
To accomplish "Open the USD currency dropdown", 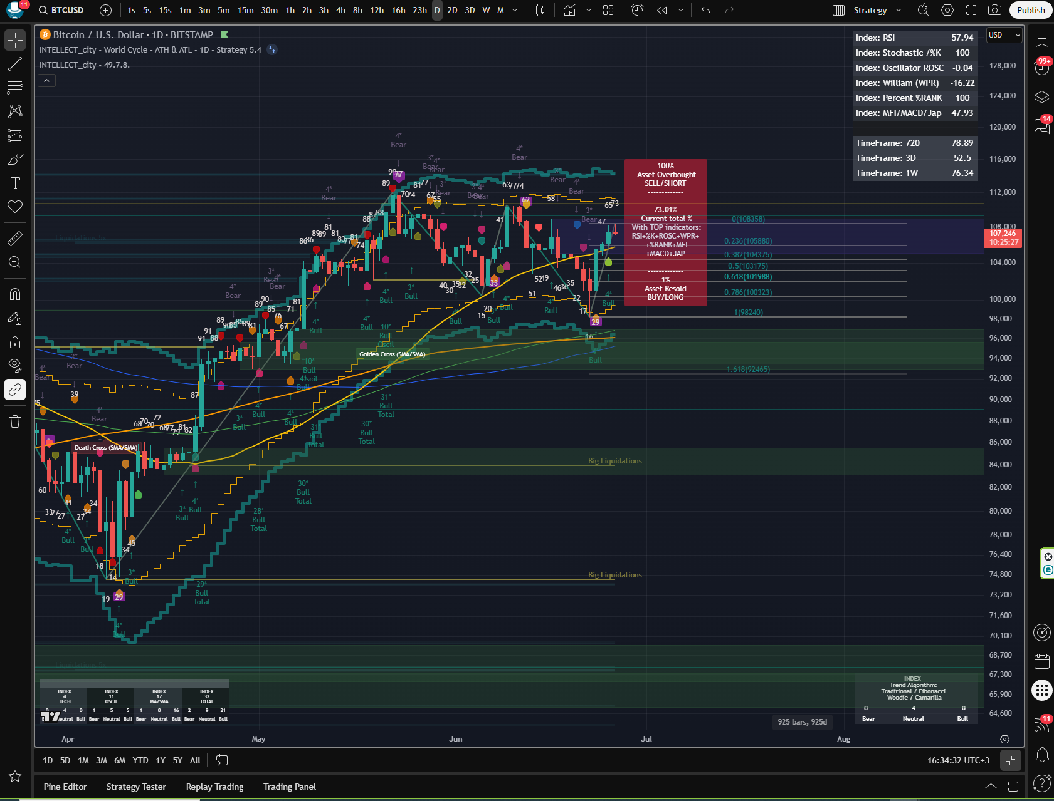I will tap(1004, 35).
